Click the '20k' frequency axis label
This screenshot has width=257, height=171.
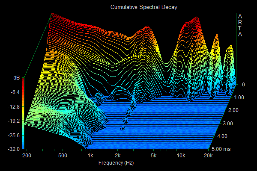click(x=208, y=156)
